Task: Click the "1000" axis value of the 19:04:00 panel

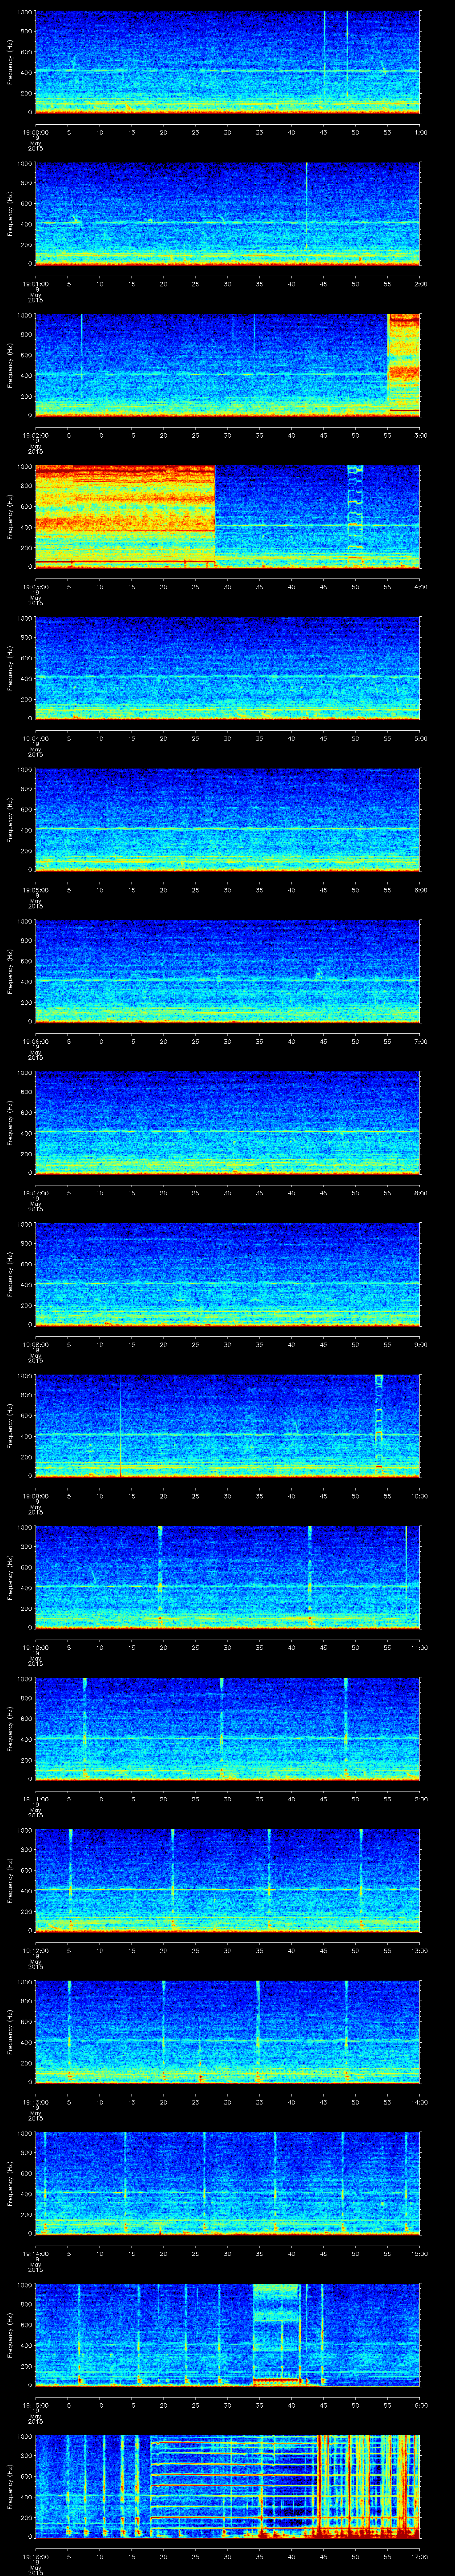Action: coord(25,618)
